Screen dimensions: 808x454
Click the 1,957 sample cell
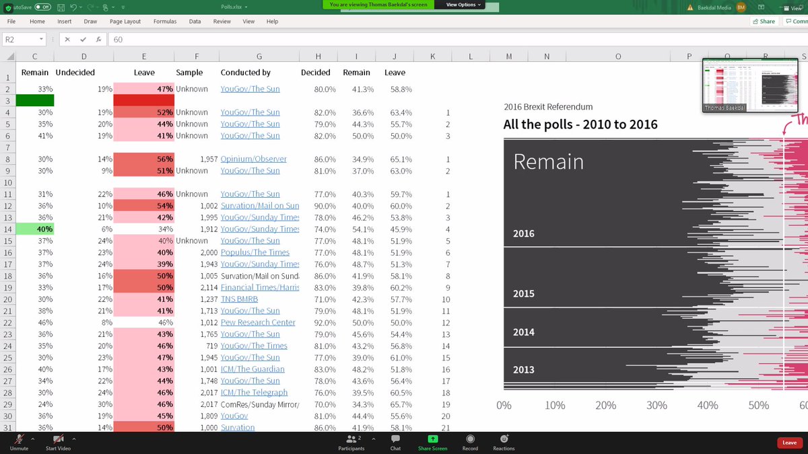[197, 159]
